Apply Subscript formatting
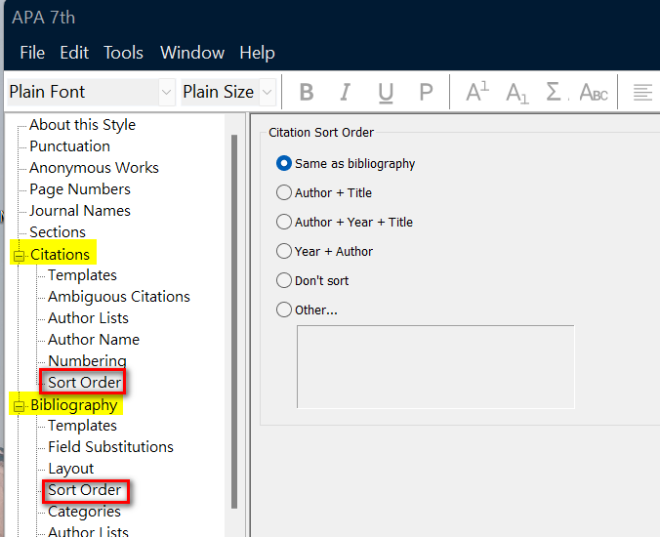The image size is (660, 537). (516, 93)
